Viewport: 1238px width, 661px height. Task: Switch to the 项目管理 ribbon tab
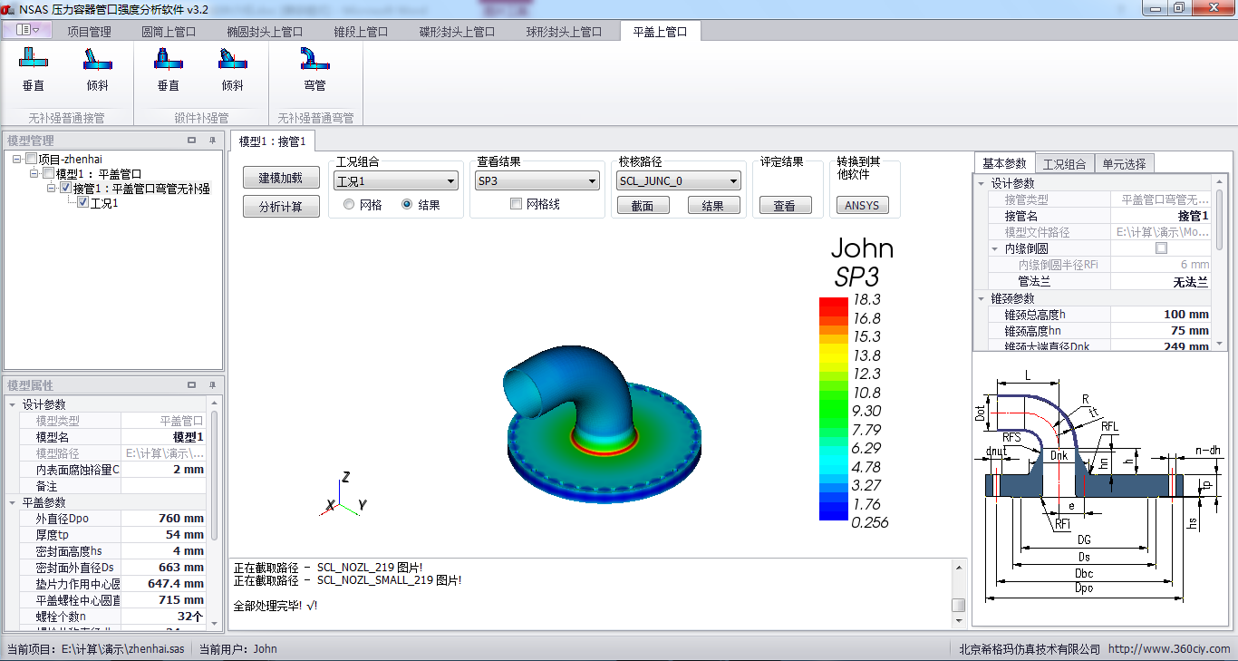click(x=90, y=32)
